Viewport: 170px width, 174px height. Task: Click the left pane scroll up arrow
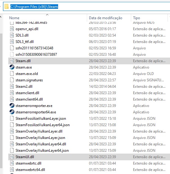[1, 17]
